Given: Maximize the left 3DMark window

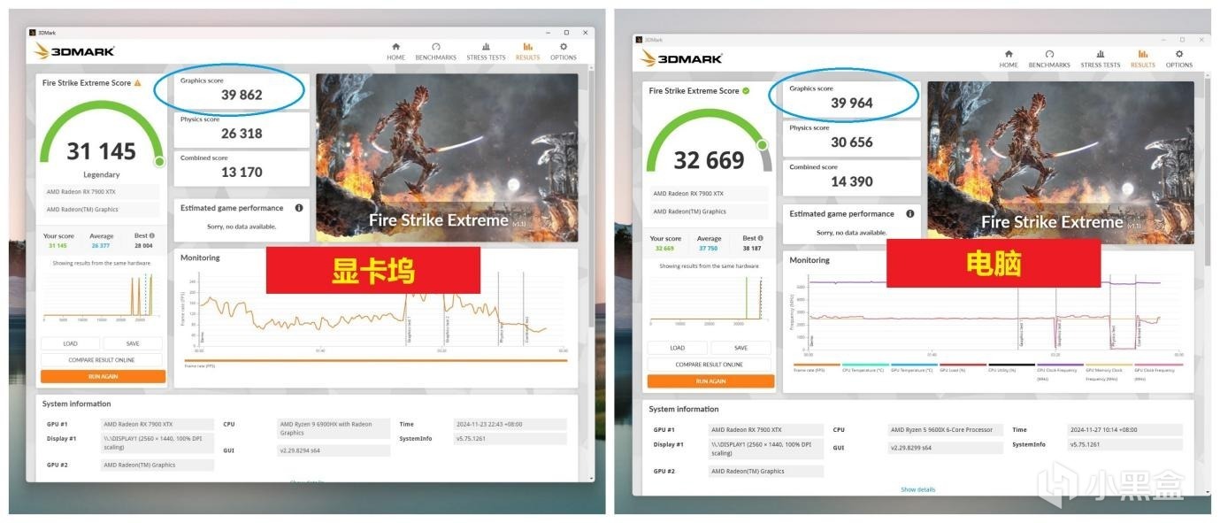Looking at the screenshot, I should [567, 33].
